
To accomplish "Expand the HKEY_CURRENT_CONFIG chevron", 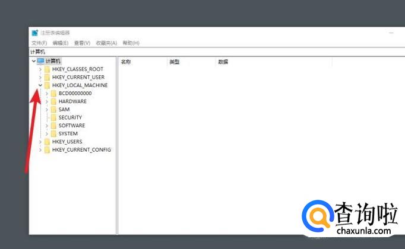I will [x=40, y=150].
